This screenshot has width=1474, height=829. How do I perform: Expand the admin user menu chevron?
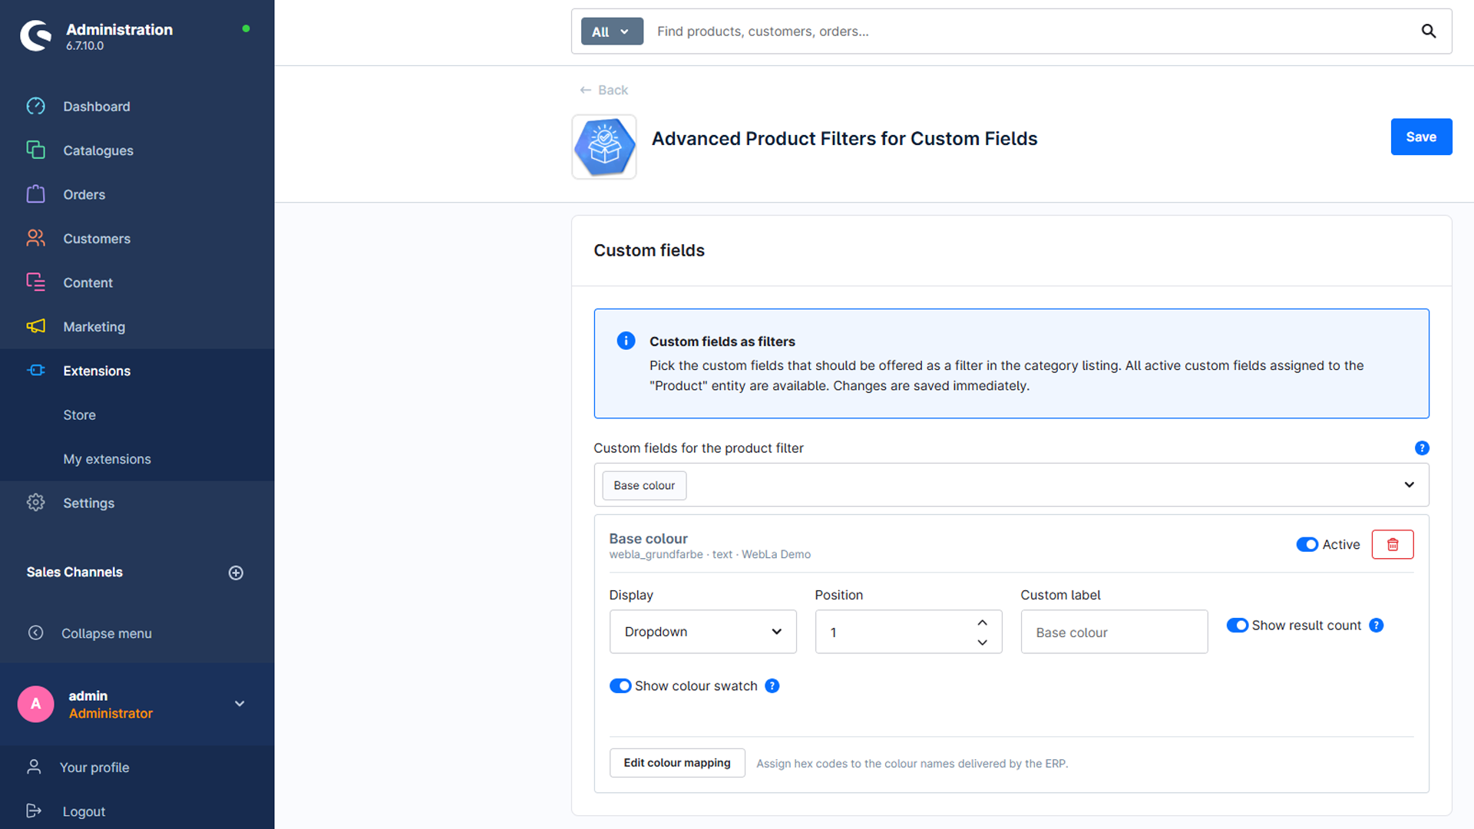(x=240, y=704)
